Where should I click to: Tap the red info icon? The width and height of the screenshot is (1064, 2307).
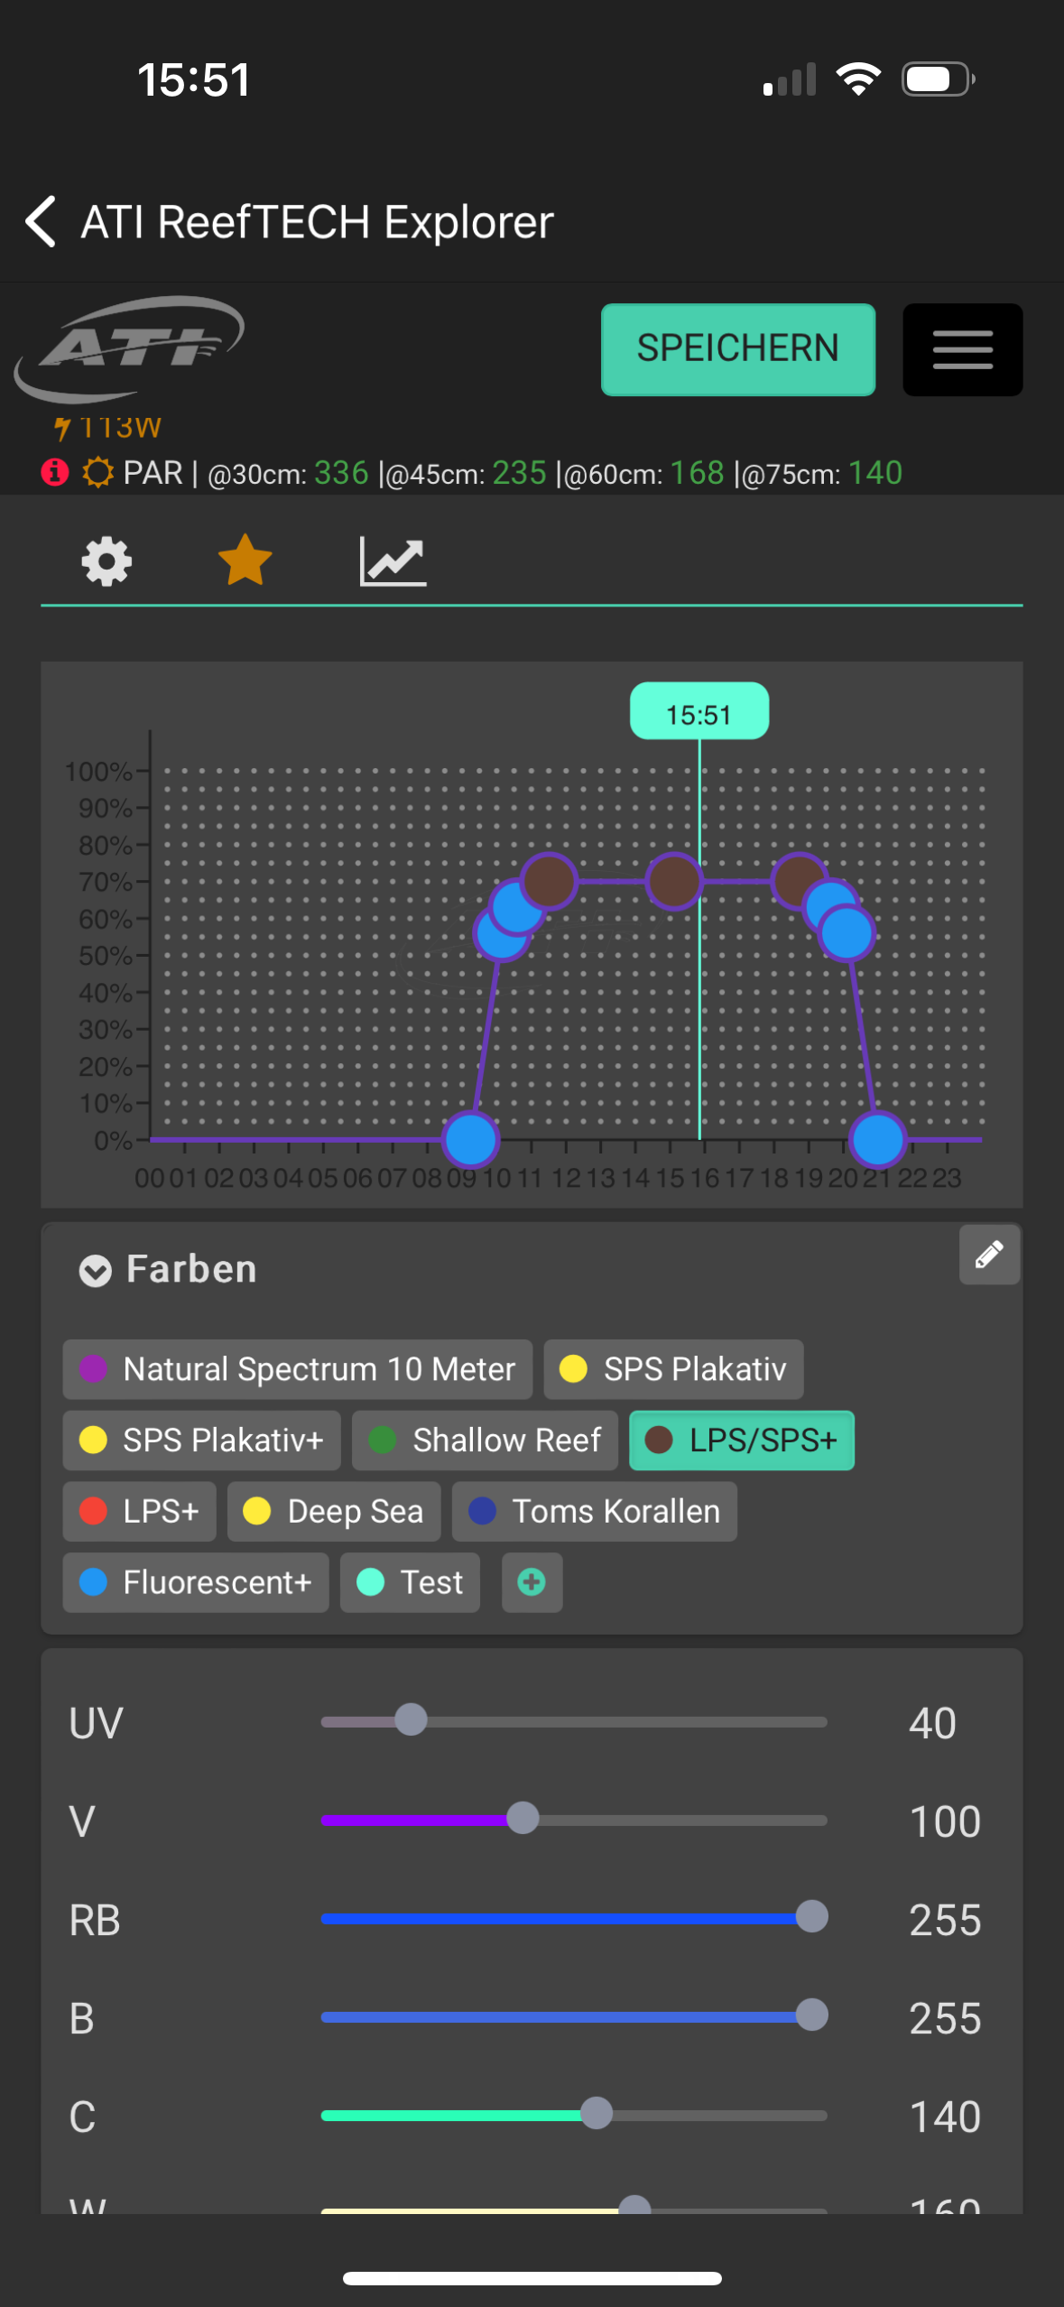[x=55, y=472]
